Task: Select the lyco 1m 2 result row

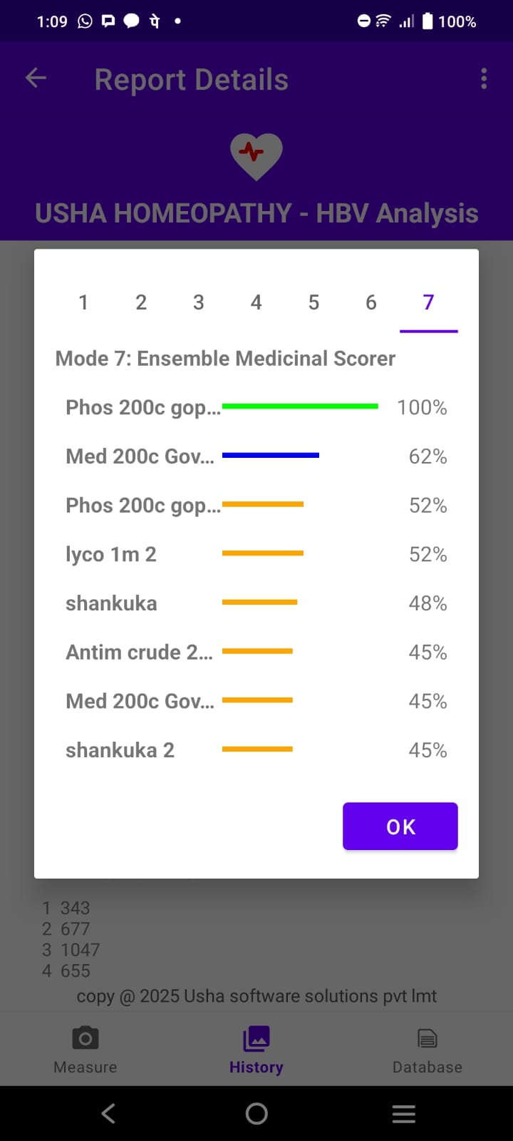Action: click(x=256, y=554)
